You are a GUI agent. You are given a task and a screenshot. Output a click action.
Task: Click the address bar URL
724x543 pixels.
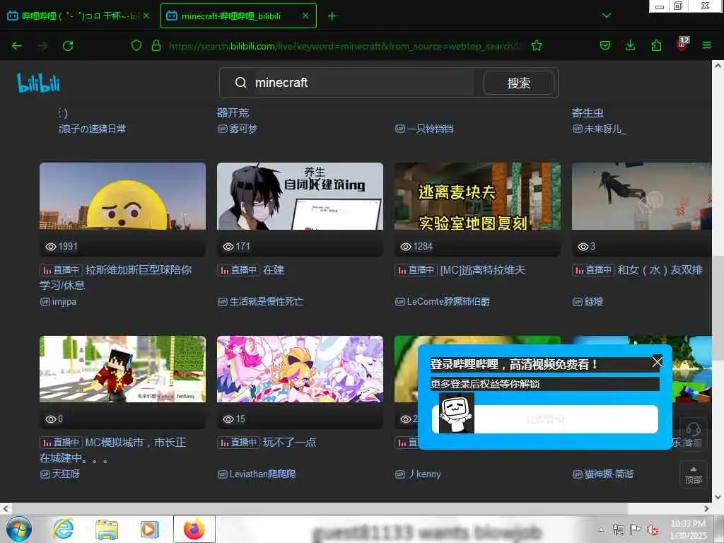tap(344, 46)
